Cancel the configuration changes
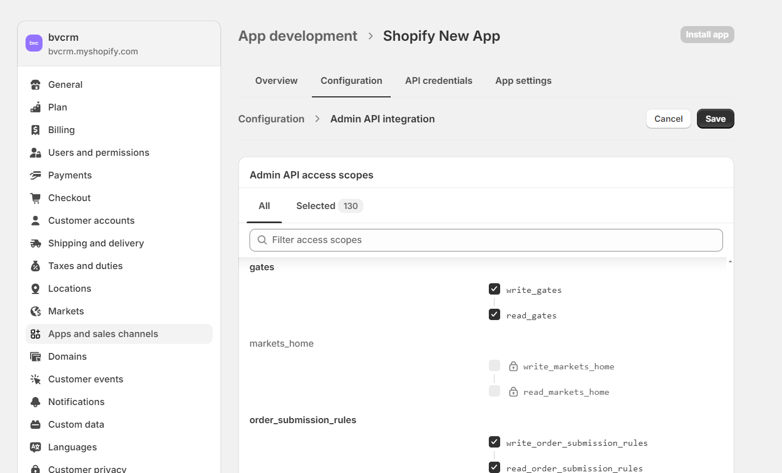 click(x=669, y=119)
